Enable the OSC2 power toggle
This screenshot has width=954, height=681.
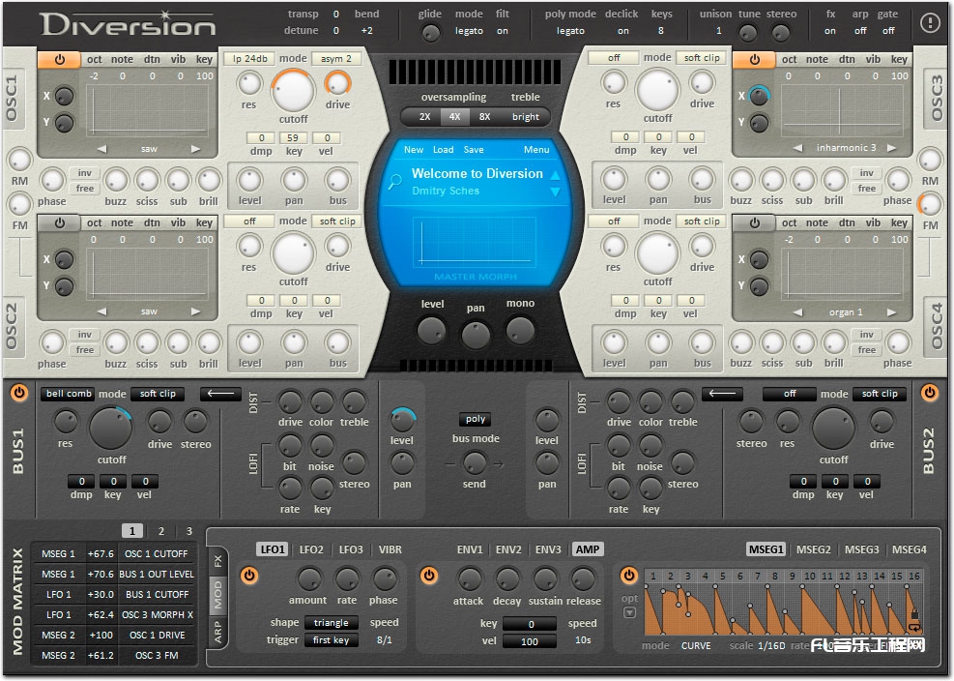coord(60,222)
